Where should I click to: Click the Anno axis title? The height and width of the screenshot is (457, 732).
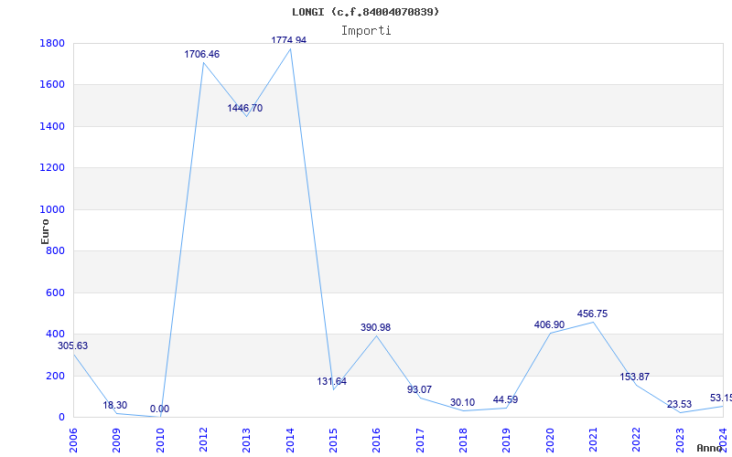[x=709, y=448]
